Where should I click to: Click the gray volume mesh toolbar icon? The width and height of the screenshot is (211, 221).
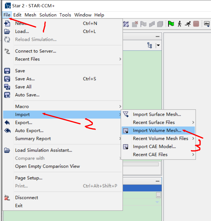coord(160,24)
